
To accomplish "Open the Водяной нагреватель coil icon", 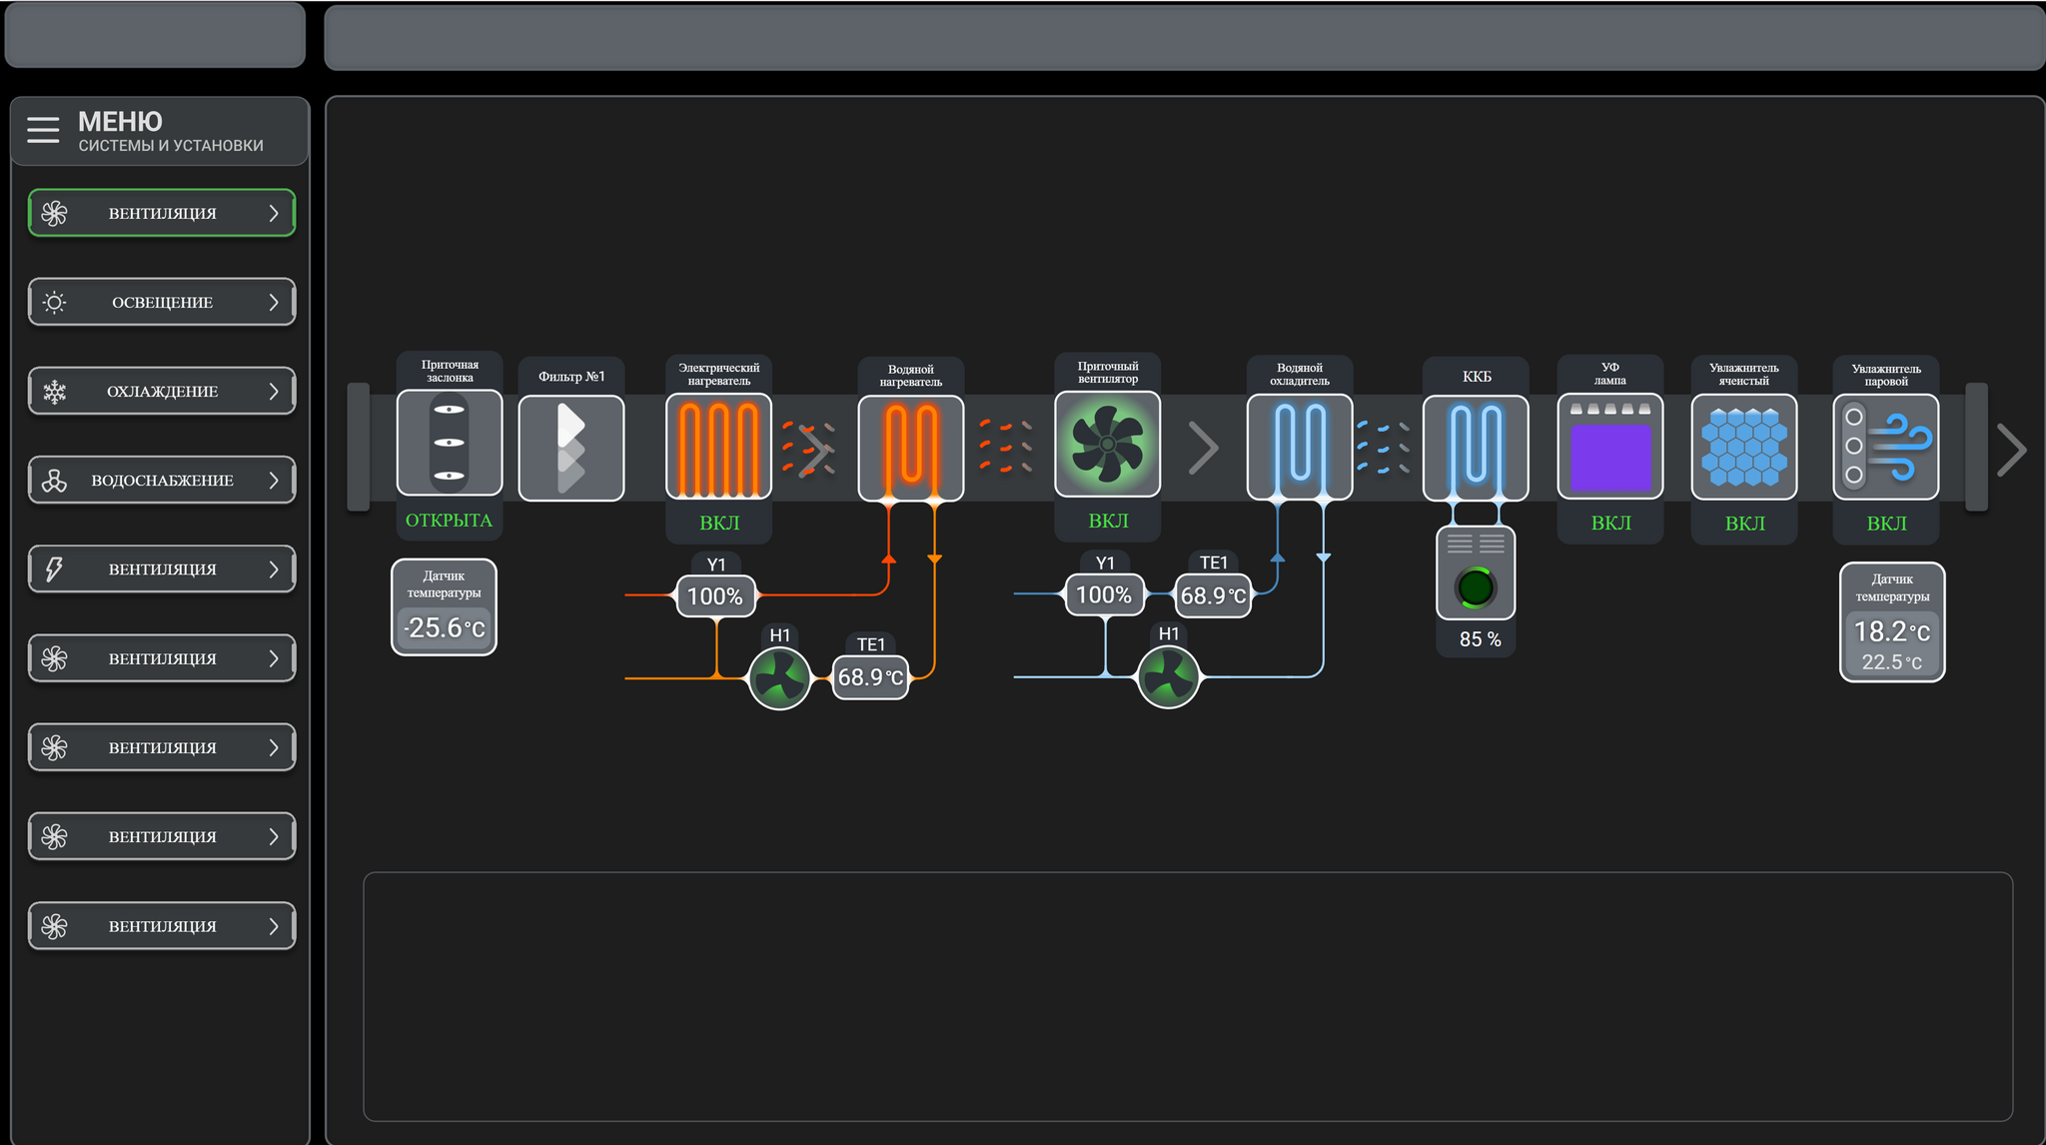I will (911, 448).
